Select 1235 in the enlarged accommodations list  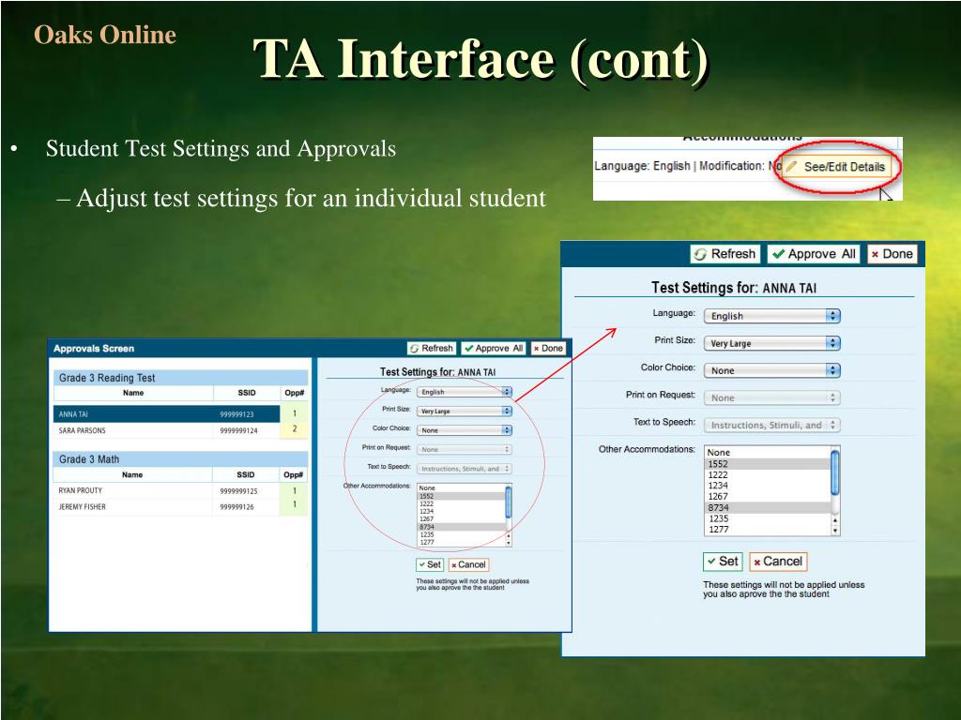(x=768, y=518)
